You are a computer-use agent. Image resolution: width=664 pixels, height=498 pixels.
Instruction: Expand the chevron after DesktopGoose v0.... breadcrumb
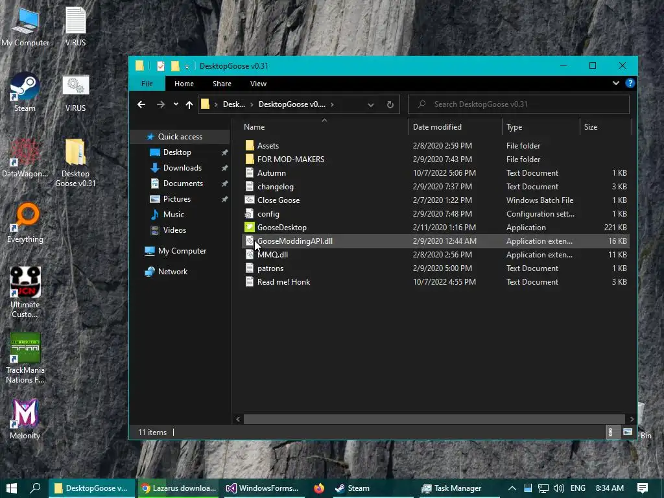[x=332, y=104]
